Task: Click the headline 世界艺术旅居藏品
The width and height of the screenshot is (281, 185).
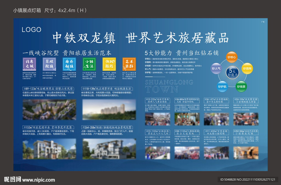Action: [x=177, y=38]
